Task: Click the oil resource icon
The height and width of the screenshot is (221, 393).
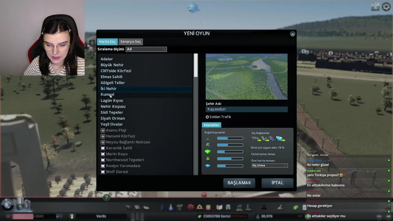Action: tap(208, 138)
